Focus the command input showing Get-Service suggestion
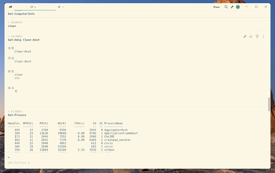The width and height of the screenshot is (275, 173). pyautogui.click(x=137, y=163)
